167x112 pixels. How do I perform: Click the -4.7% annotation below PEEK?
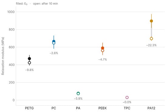point(103,59)
